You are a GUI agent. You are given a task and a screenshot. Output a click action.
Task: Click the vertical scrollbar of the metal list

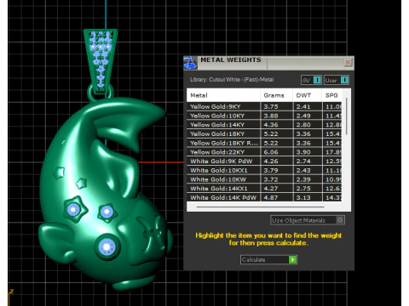pyautogui.click(x=347, y=116)
